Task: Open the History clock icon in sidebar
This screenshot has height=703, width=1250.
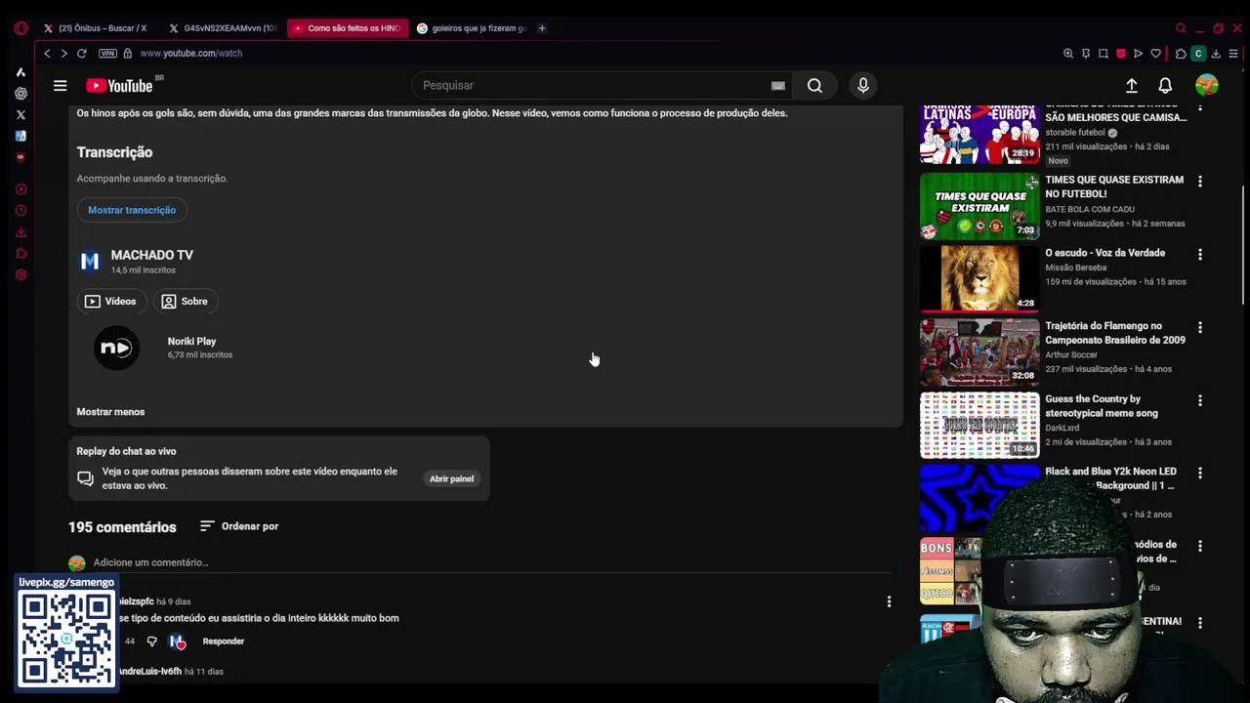Action: point(21,210)
